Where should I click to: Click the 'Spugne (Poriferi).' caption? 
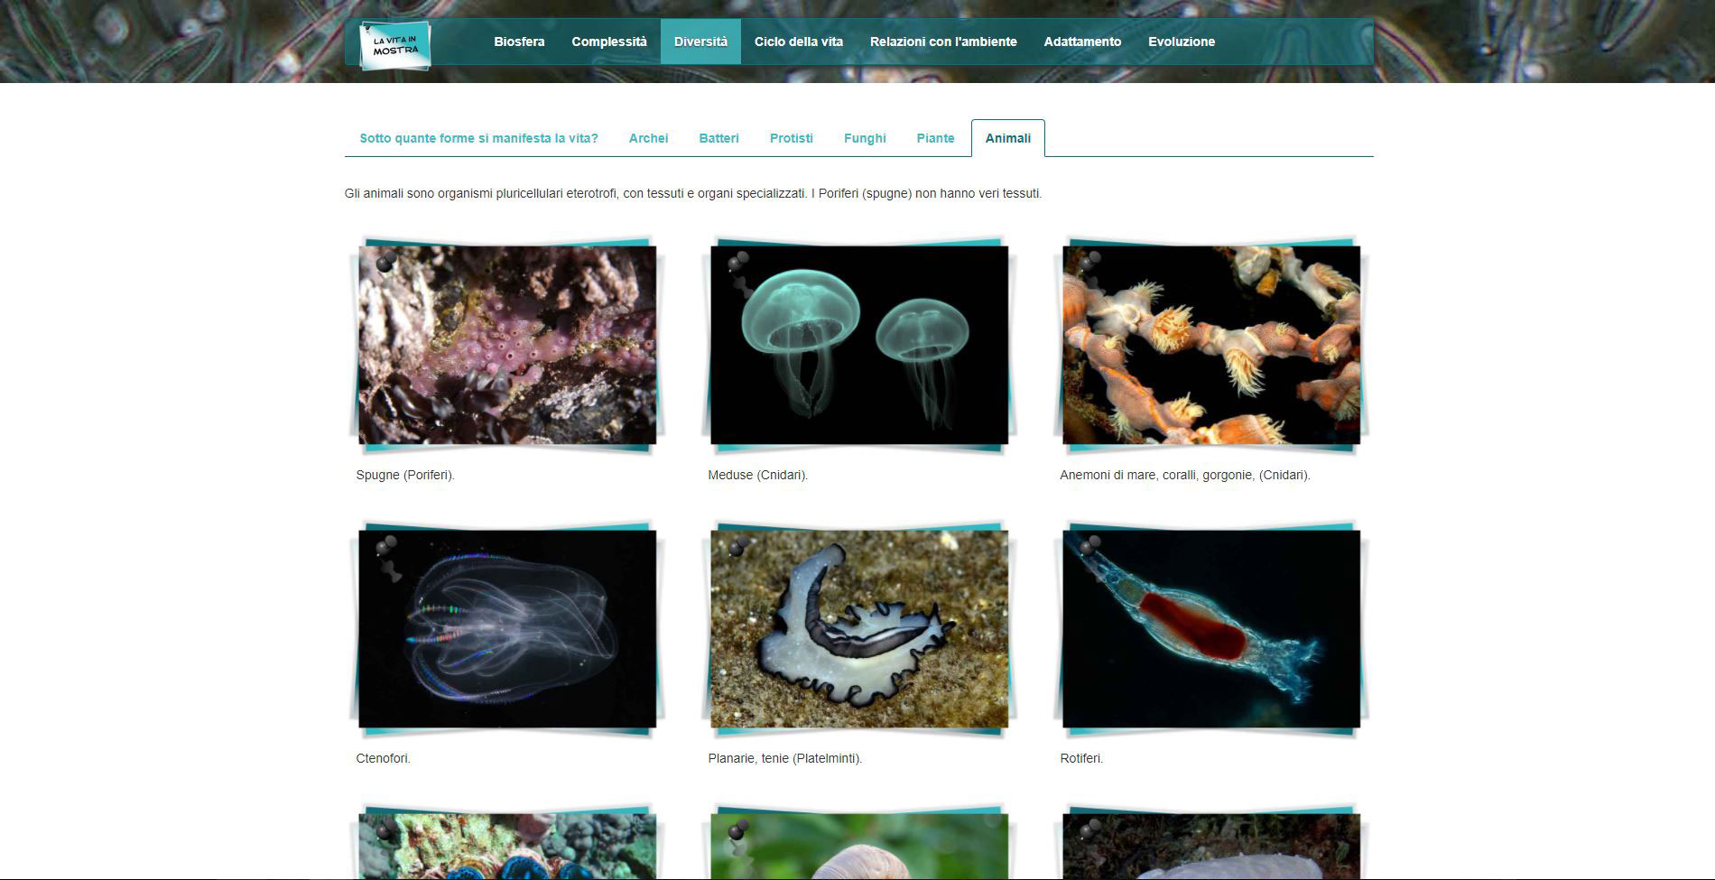405,475
